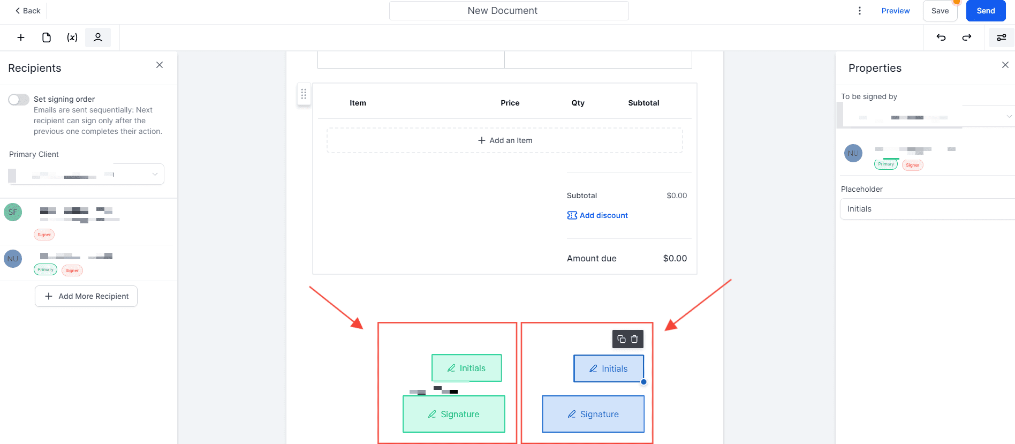Open the settings sliders icon
This screenshot has width=1015, height=444.
[x=1001, y=37]
